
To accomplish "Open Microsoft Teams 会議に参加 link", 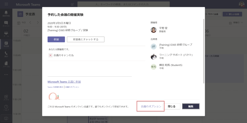I will click(x=64, y=82).
